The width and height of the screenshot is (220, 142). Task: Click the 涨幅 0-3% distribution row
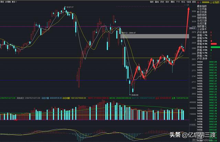[202, 44]
